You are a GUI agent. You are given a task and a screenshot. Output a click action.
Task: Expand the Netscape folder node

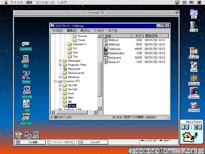click(60, 61)
